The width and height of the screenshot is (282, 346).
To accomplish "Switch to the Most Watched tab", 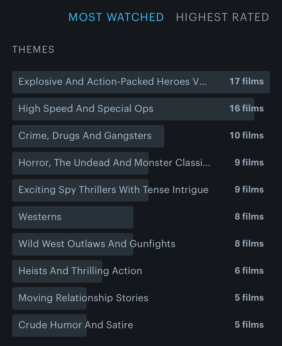I will pos(116,17).
